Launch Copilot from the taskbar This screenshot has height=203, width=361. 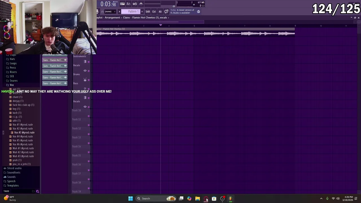click(x=189, y=198)
